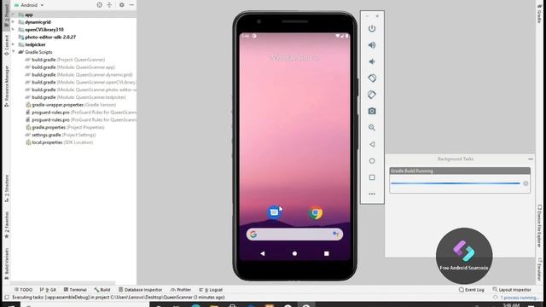Hide the Project panel with minus icon

[131, 5]
